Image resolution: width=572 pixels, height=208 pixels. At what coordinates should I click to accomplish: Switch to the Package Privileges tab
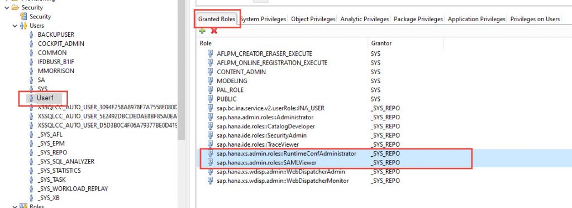(x=418, y=19)
